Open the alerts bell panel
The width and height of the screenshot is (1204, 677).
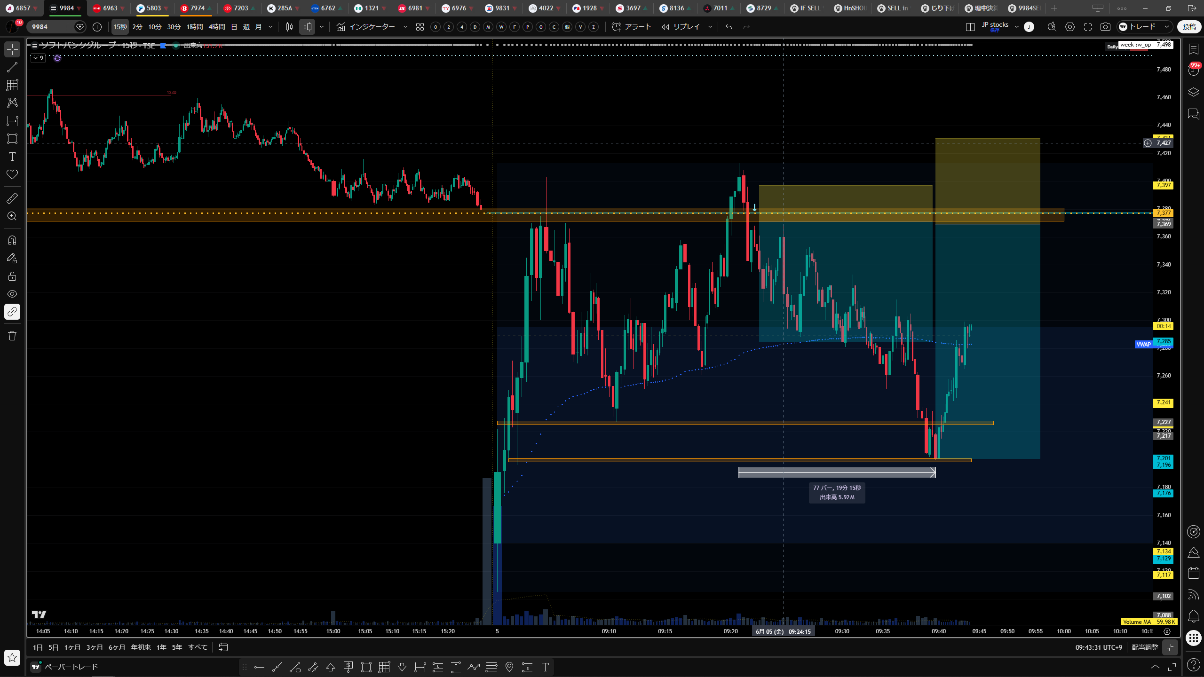pyautogui.click(x=1193, y=616)
